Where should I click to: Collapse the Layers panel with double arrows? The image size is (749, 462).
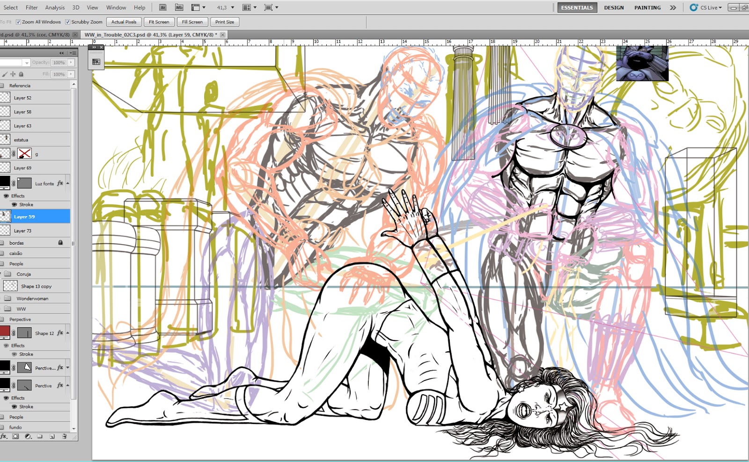pos(61,53)
